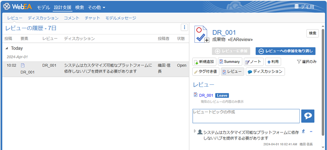The image size is (327, 150).
Task: Select the レビュー section button
Action: tap(232, 72)
